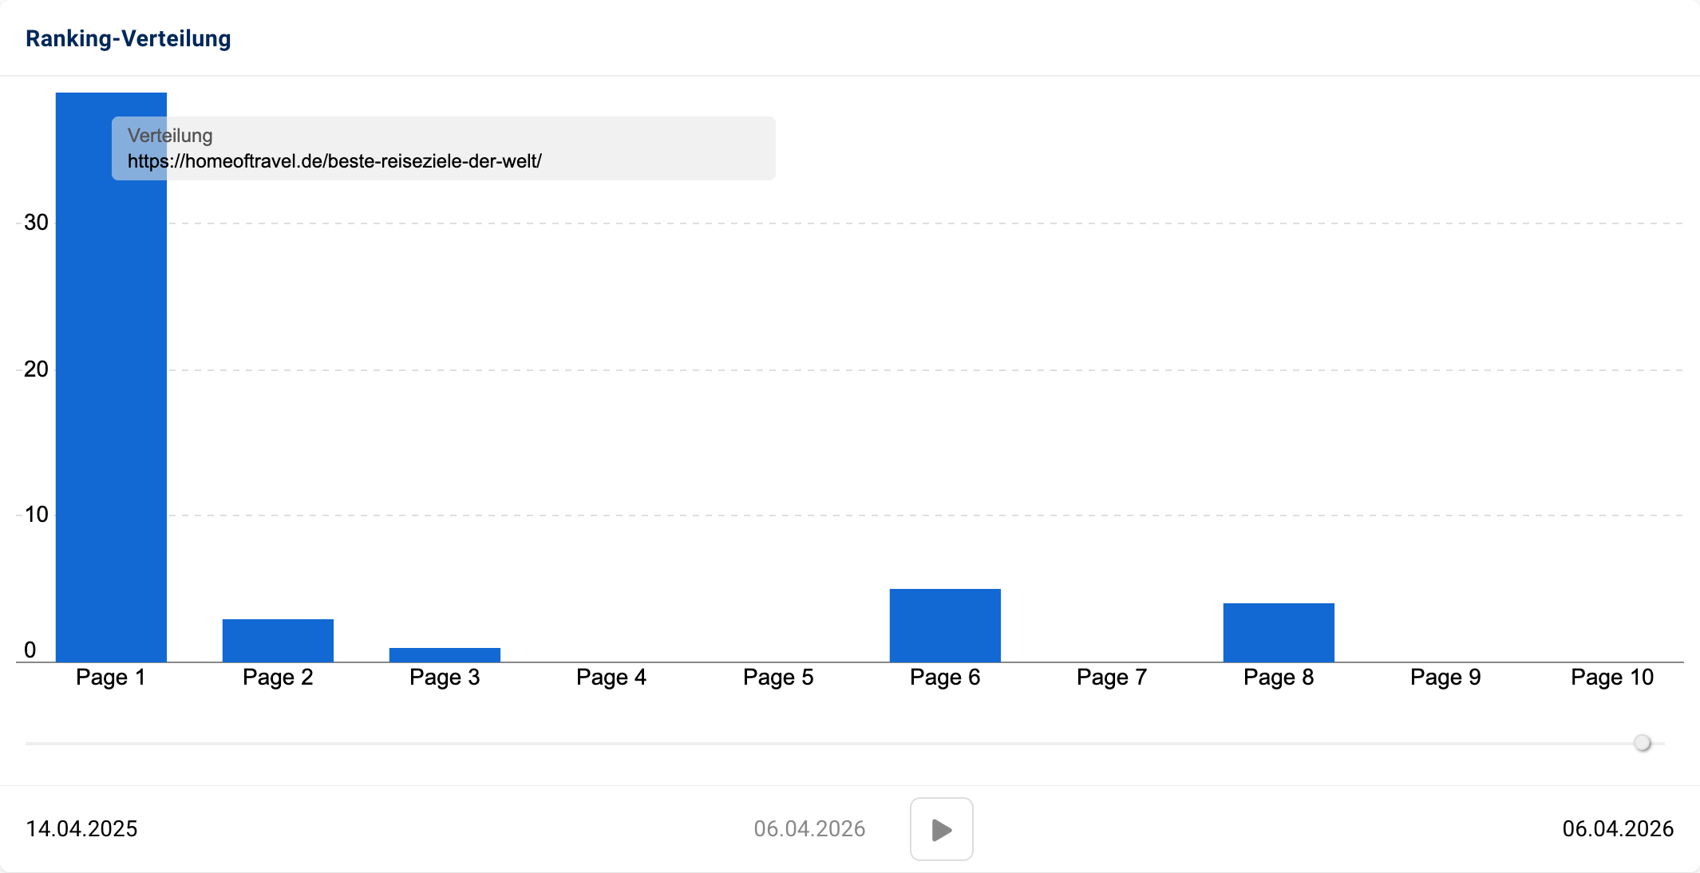Click the timeline slider track middle
This screenshot has width=1700, height=873.
(x=844, y=743)
